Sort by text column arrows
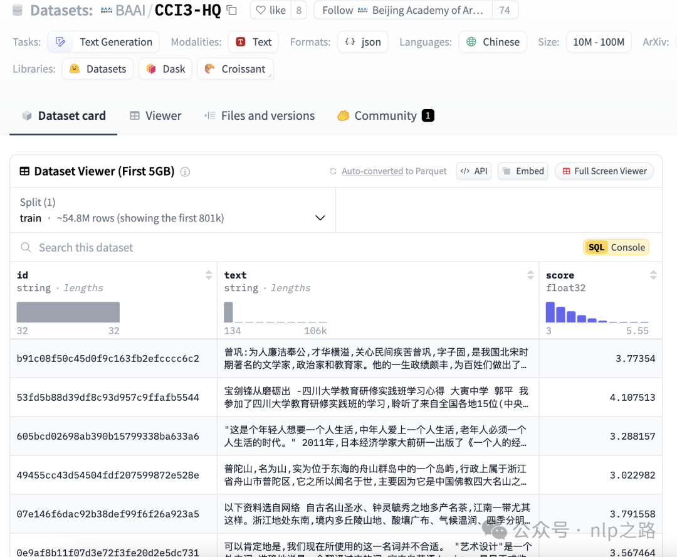Image resolution: width=677 pixels, height=557 pixels. pyautogui.click(x=530, y=275)
